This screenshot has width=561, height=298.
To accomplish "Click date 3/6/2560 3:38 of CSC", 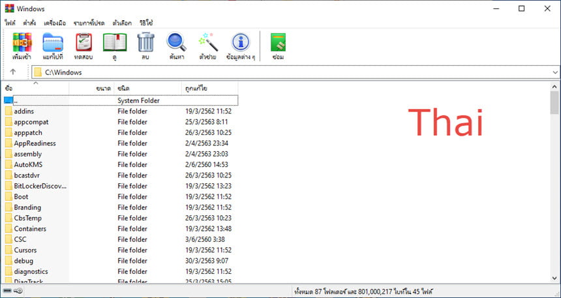I will point(205,239).
